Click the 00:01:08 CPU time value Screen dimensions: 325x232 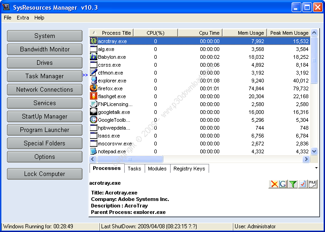pyautogui.click(x=210, y=81)
